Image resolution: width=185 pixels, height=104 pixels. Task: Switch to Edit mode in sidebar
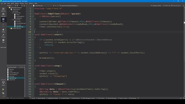pos(3,20)
